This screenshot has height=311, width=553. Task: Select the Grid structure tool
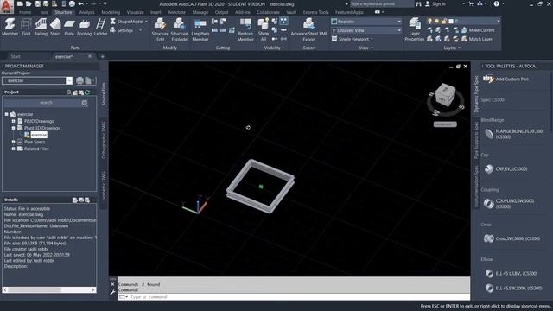coord(26,27)
